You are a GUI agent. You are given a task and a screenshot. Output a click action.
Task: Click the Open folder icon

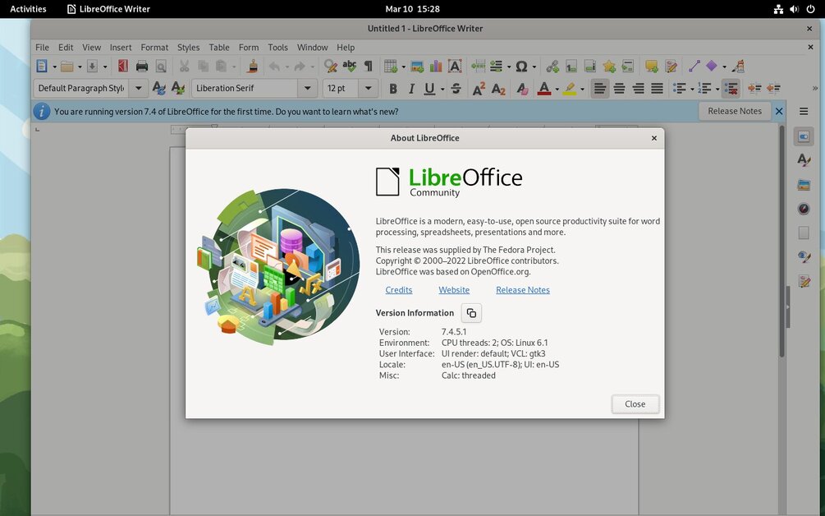(x=66, y=67)
